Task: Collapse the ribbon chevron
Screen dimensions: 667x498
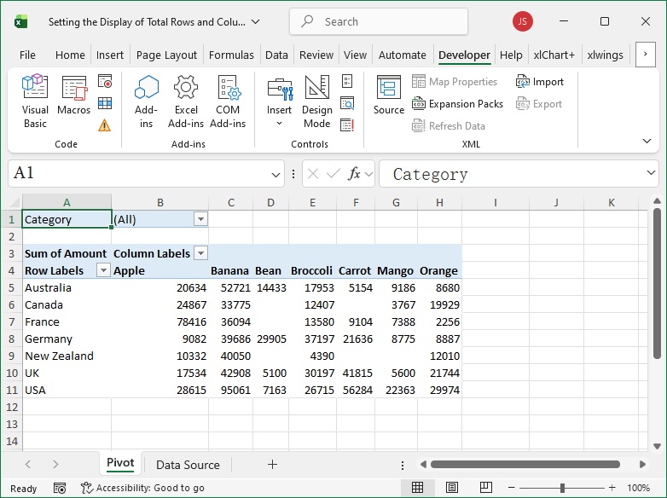Action: tap(647, 141)
